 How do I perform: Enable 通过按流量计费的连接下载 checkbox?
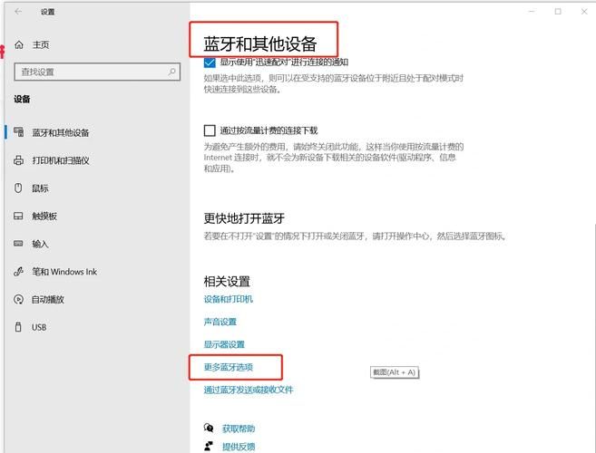click(x=210, y=130)
